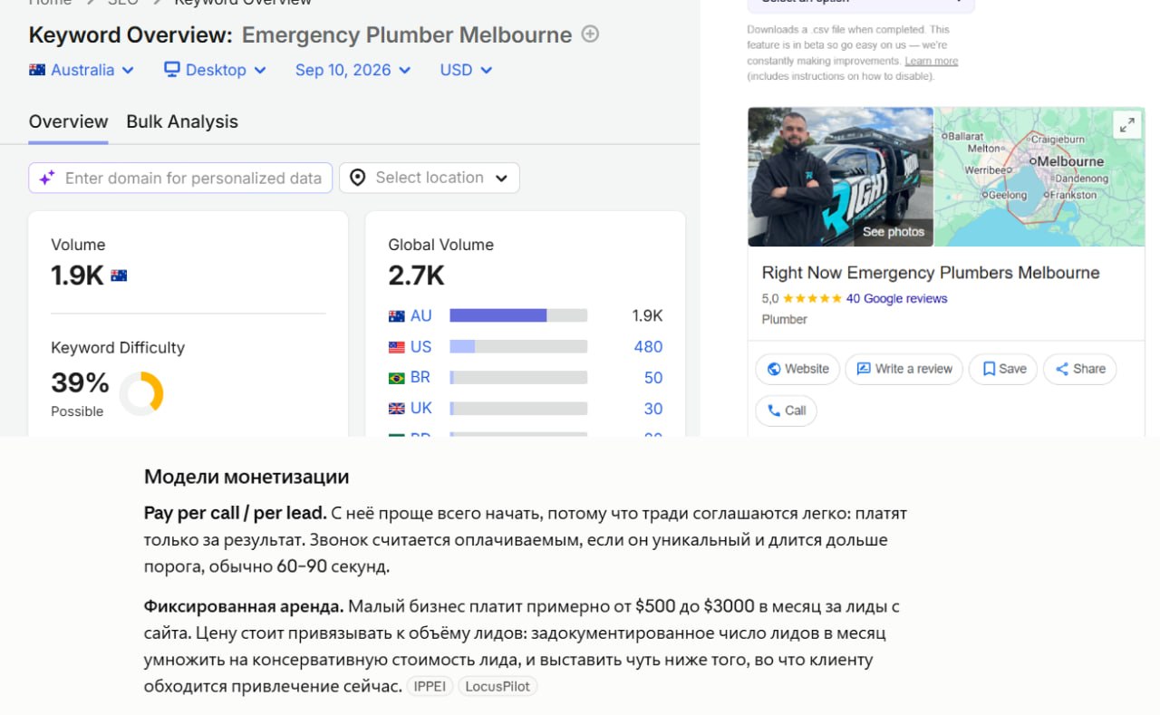Open the Sep 10, 2026 date dropdown
The height and width of the screenshot is (715, 1160).
point(353,70)
